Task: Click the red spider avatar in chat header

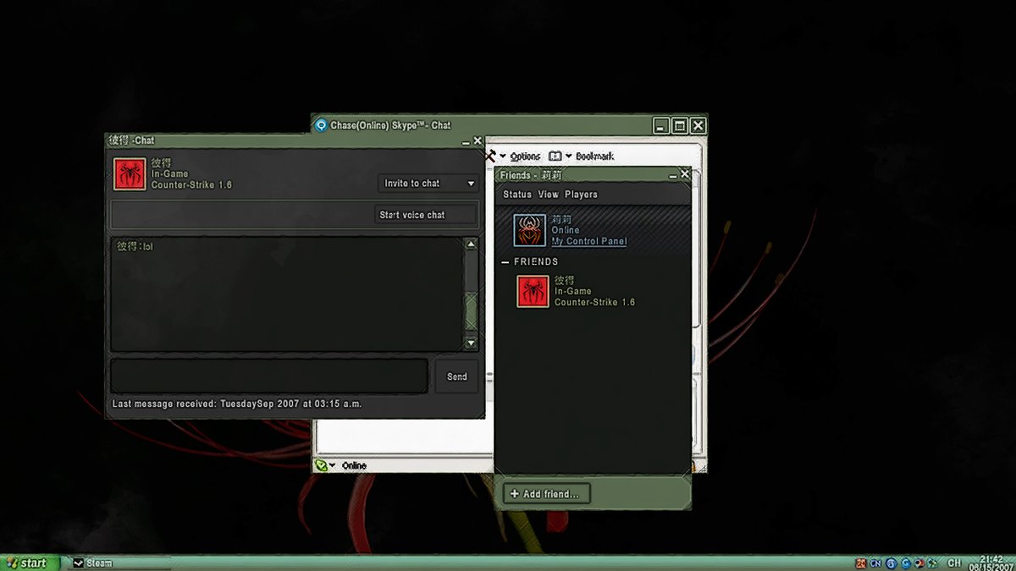Action: (x=130, y=173)
